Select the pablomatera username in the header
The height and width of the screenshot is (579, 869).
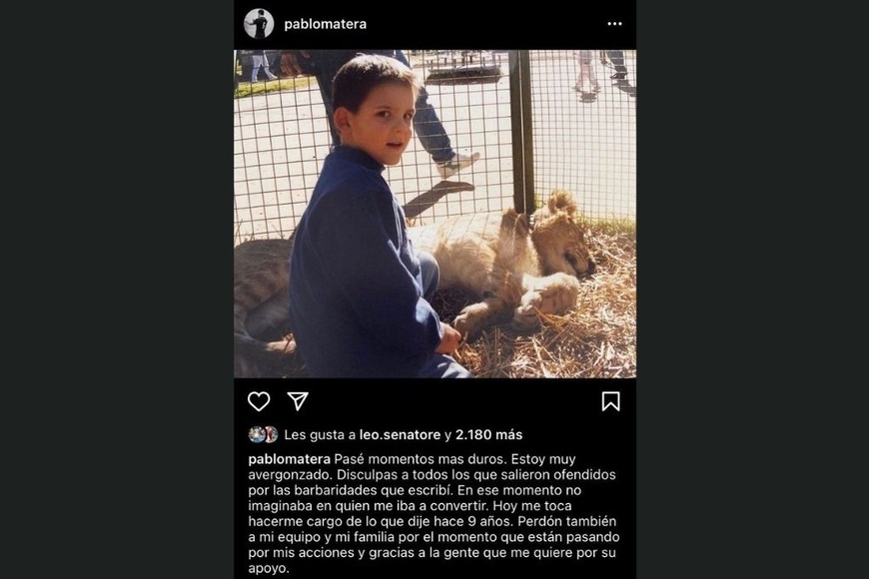(x=325, y=24)
